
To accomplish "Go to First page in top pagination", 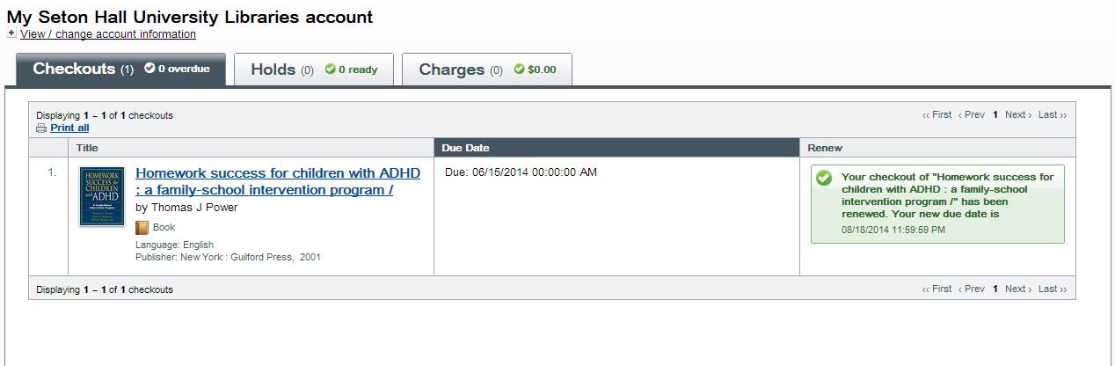I will click(x=937, y=115).
